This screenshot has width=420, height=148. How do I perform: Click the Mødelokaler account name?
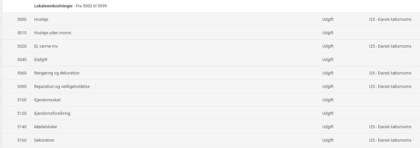[x=46, y=127]
